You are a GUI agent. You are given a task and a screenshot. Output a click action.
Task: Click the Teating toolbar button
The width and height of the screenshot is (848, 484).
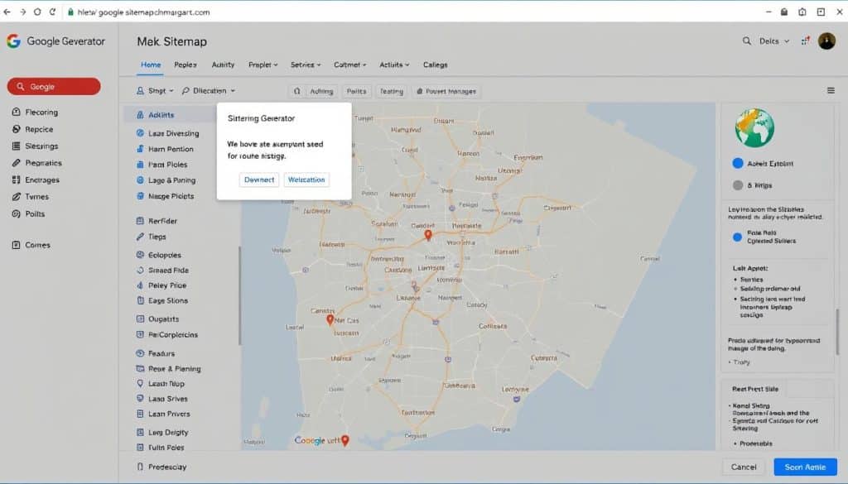[x=392, y=91]
